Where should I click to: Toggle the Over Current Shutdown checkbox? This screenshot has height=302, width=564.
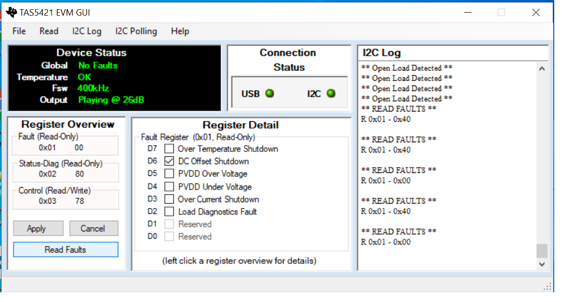pyautogui.click(x=169, y=199)
